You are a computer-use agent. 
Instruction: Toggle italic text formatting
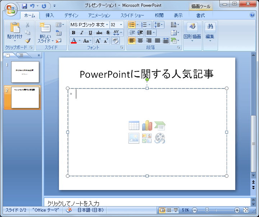(x=82, y=33)
